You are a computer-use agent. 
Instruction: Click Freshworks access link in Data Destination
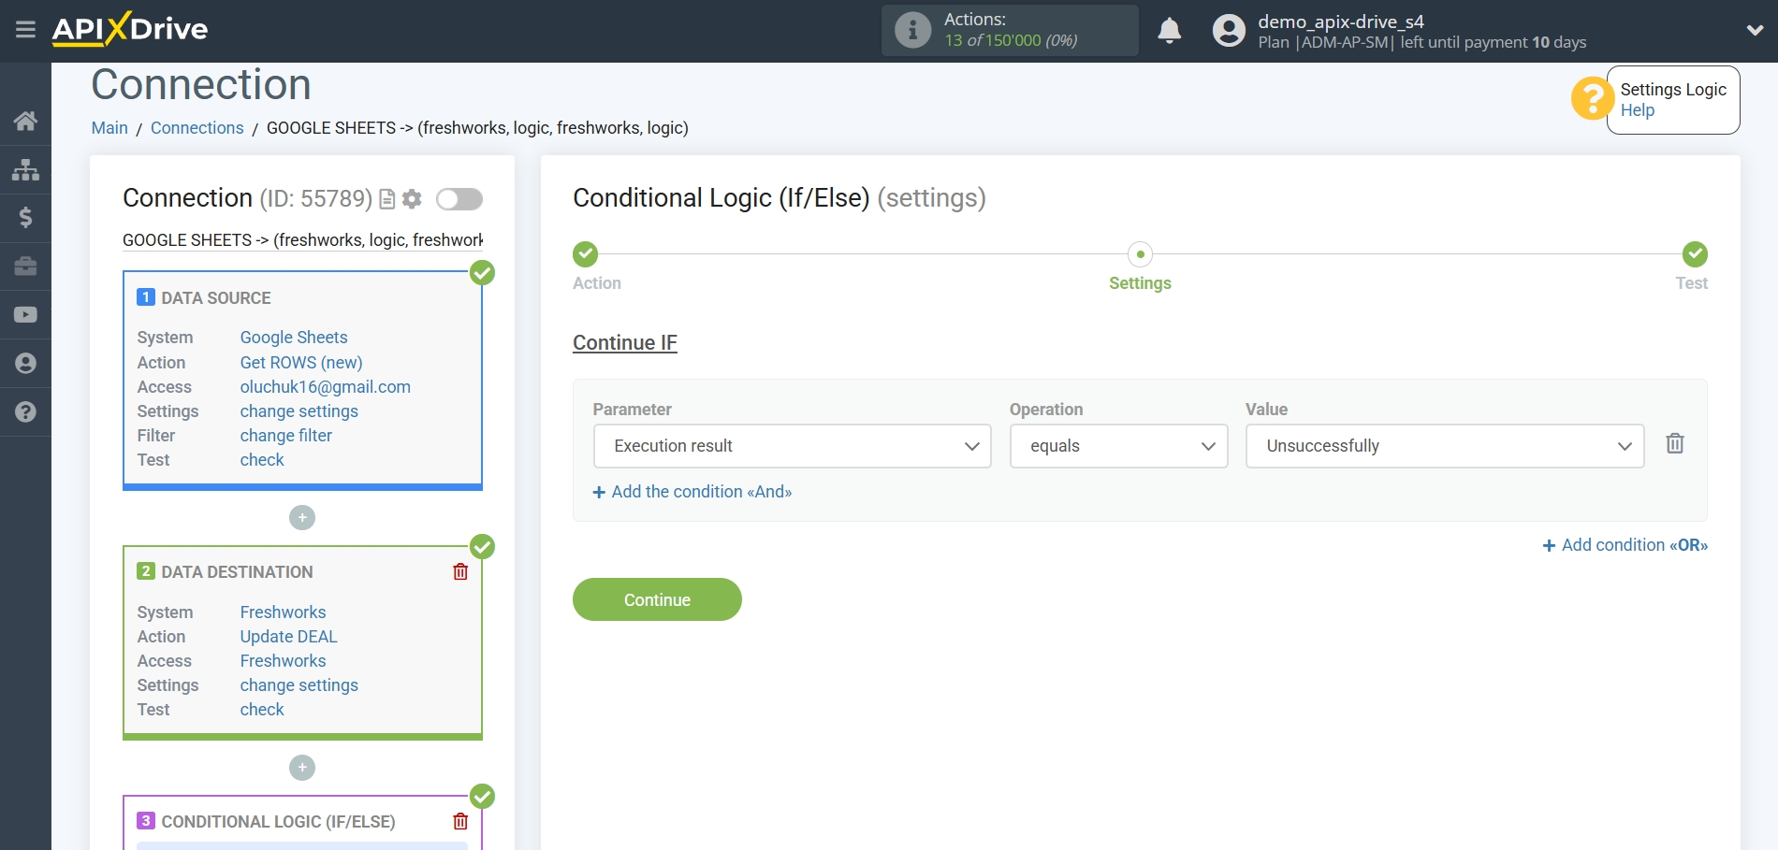pyautogui.click(x=283, y=661)
